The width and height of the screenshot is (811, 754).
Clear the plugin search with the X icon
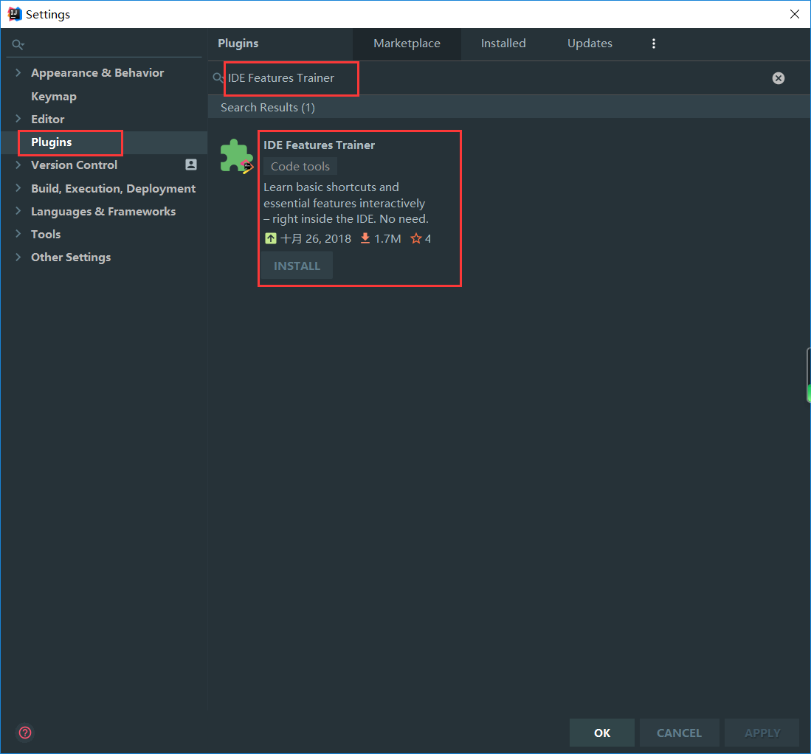coord(779,77)
